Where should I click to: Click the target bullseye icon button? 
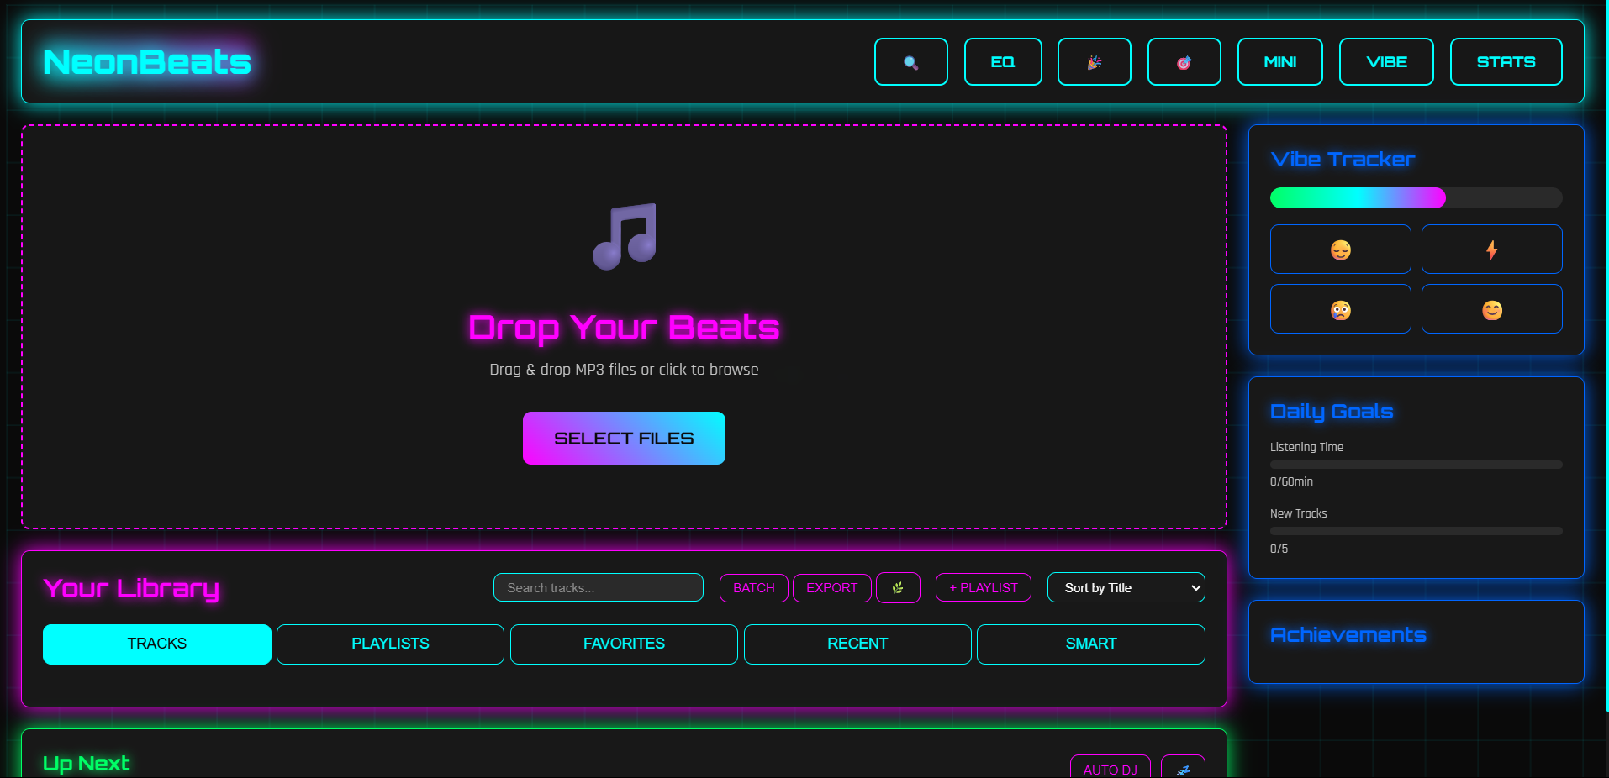(1184, 62)
